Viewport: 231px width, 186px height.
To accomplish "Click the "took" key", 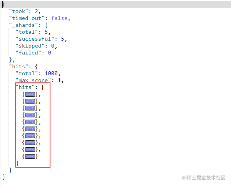I will pyautogui.click(x=18, y=11).
